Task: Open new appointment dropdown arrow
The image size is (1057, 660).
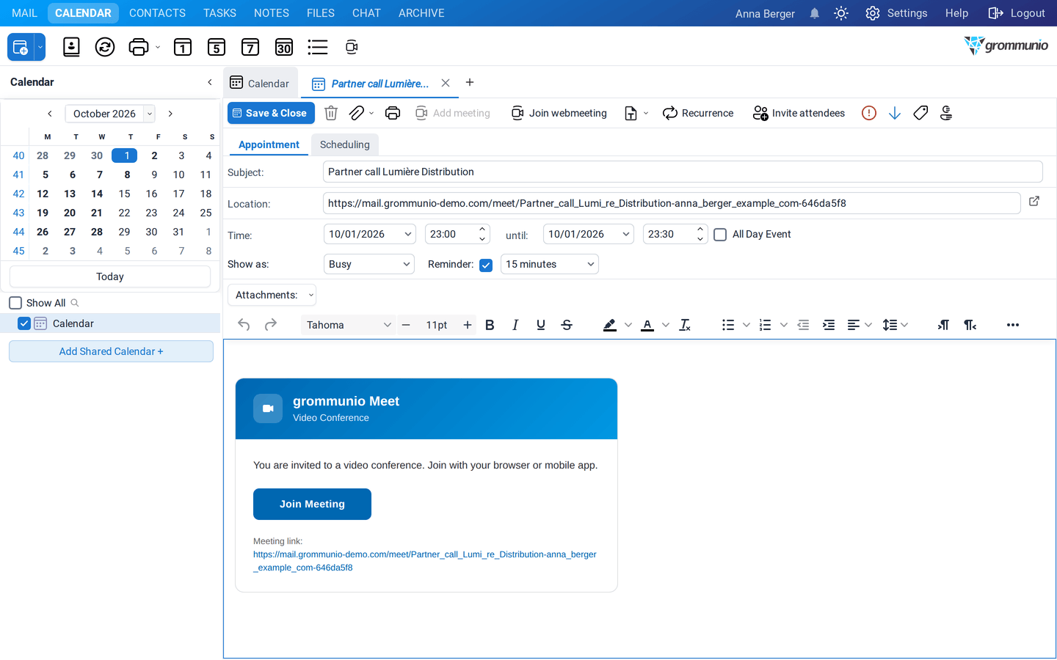Action: 40,47
